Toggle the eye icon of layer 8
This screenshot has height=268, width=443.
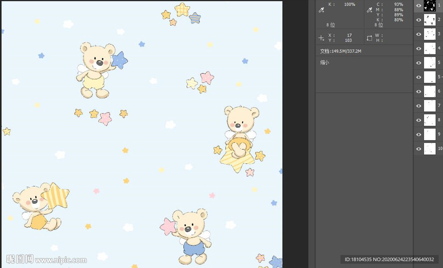pos(419,120)
